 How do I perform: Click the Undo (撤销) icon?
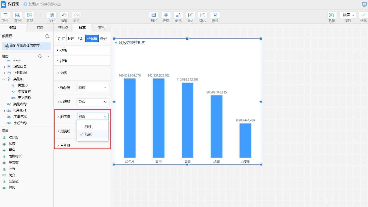(64, 15)
